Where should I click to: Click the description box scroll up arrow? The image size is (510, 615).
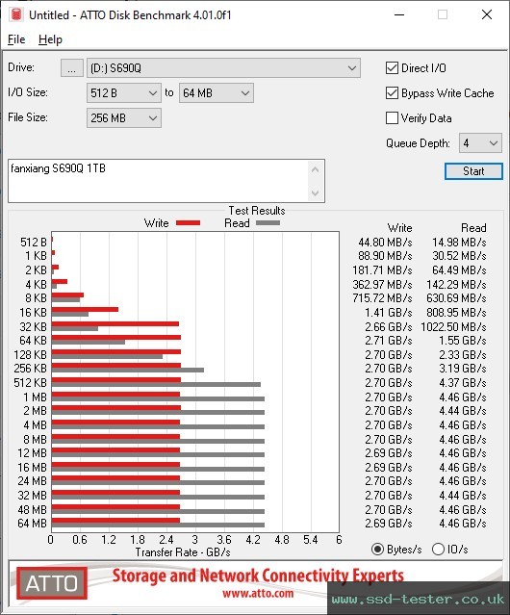point(316,169)
